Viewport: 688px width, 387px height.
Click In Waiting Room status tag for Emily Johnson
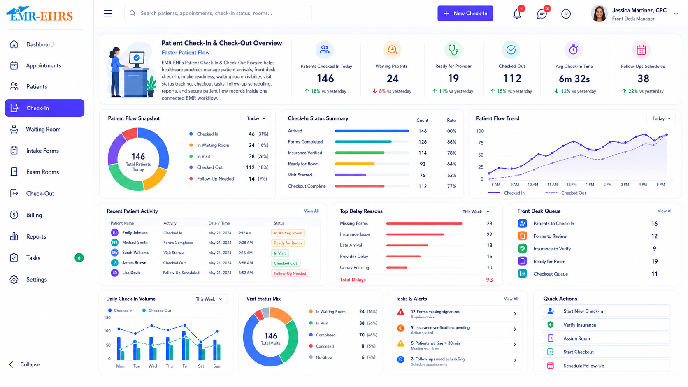pyautogui.click(x=288, y=233)
